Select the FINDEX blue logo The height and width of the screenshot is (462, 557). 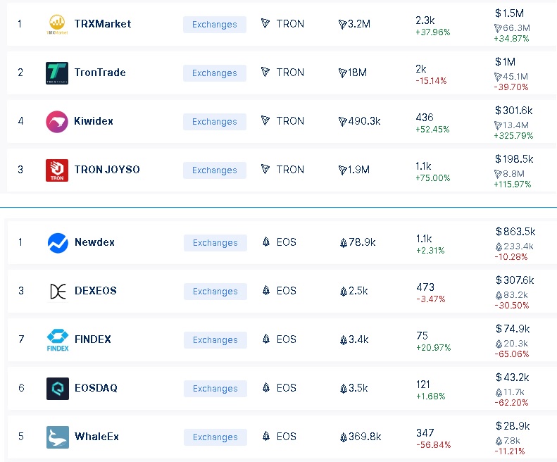(58, 340)
